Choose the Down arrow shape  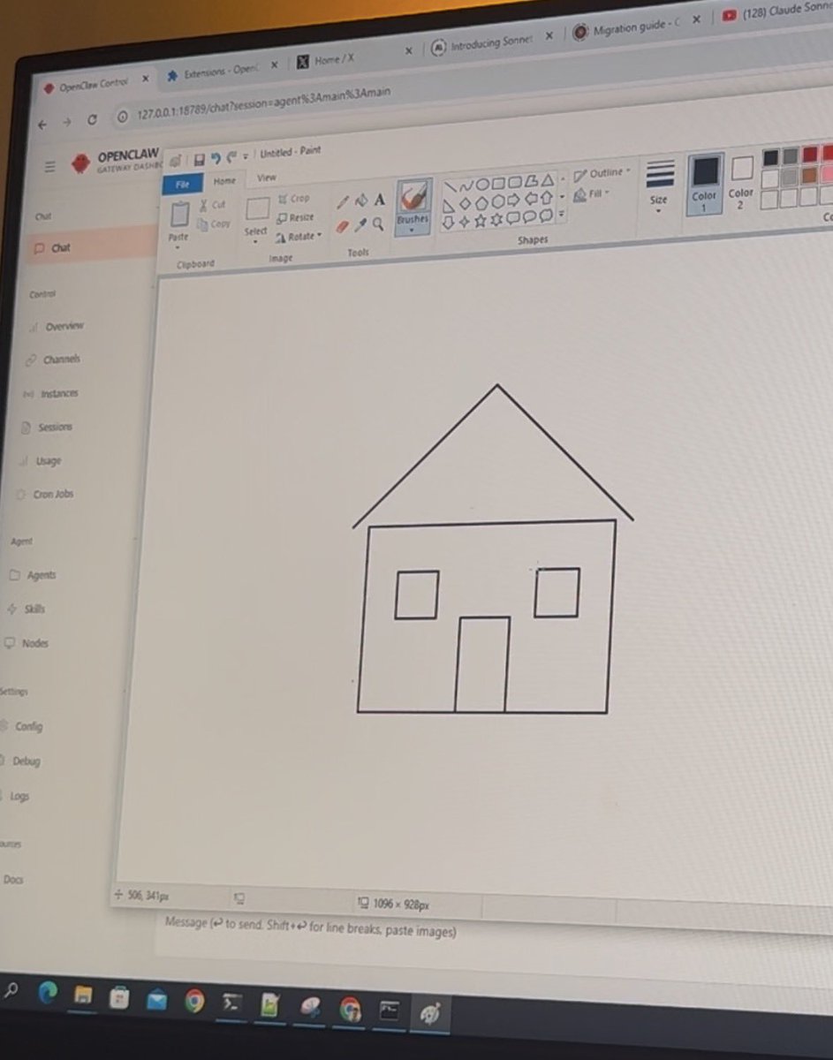click(449, 223)
